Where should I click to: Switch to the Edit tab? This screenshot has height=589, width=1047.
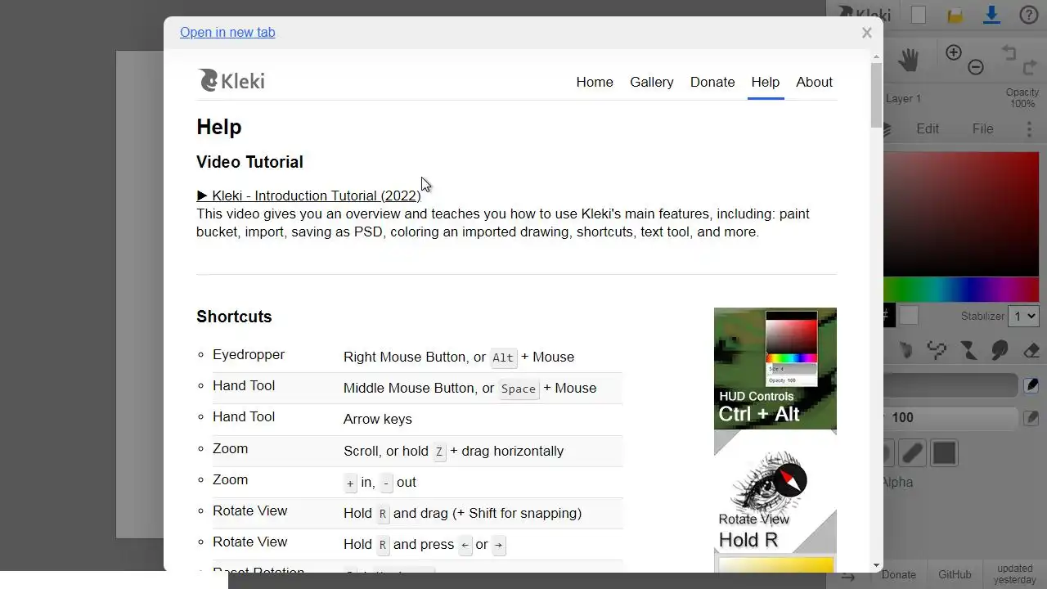coord(928,128)
